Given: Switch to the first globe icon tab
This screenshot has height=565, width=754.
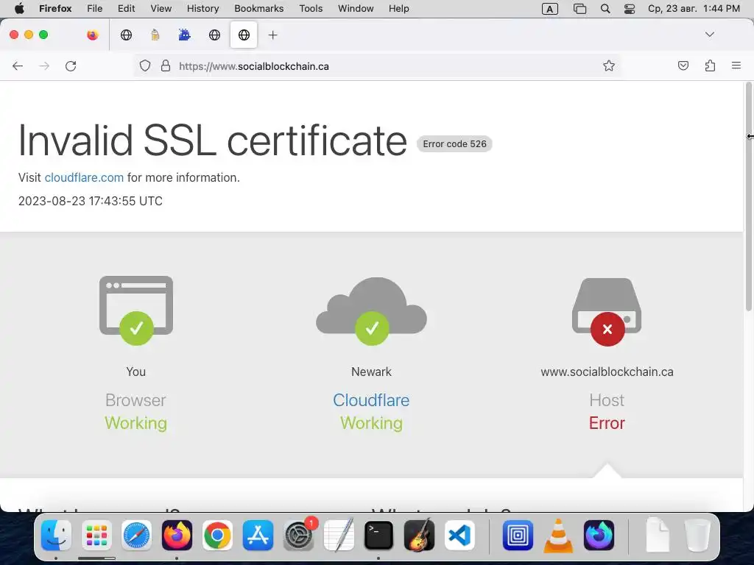Looking at the screenshot, I should (x=126, y=35).
